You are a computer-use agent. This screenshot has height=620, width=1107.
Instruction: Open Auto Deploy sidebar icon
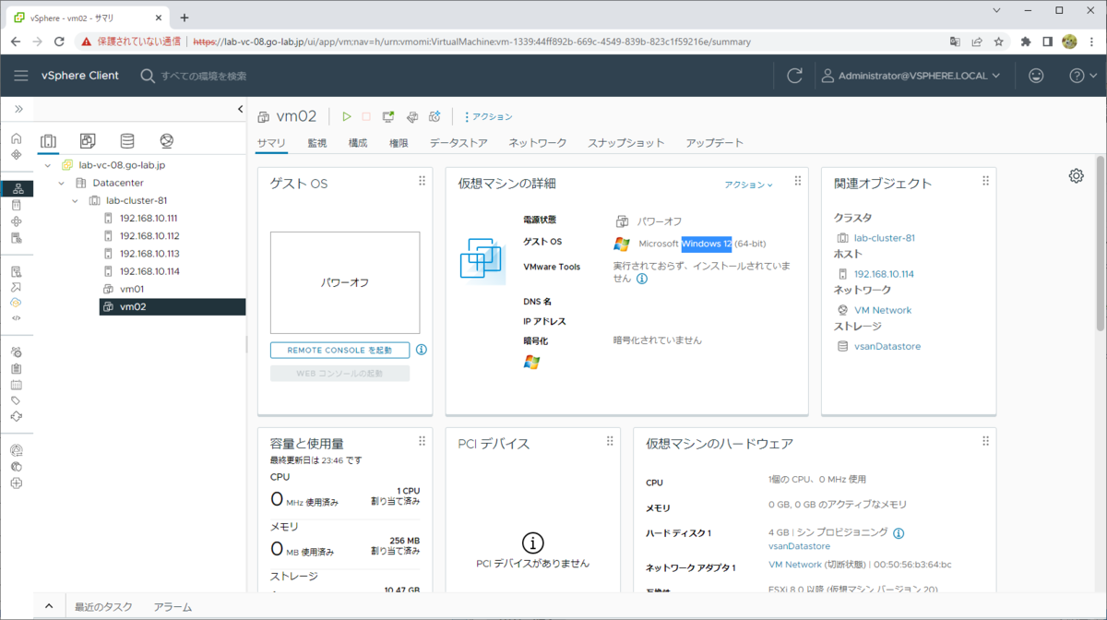17,287
